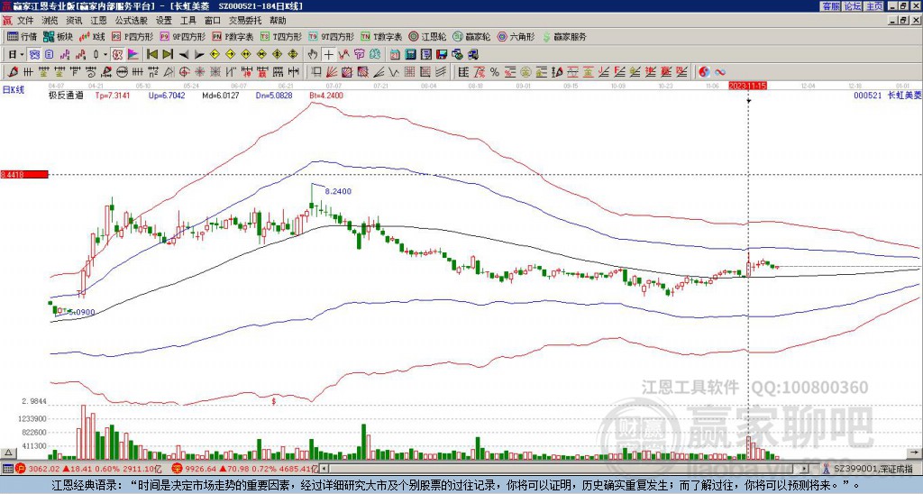Select the highlighted 2023-11-15 date marker

click(747, 86)
